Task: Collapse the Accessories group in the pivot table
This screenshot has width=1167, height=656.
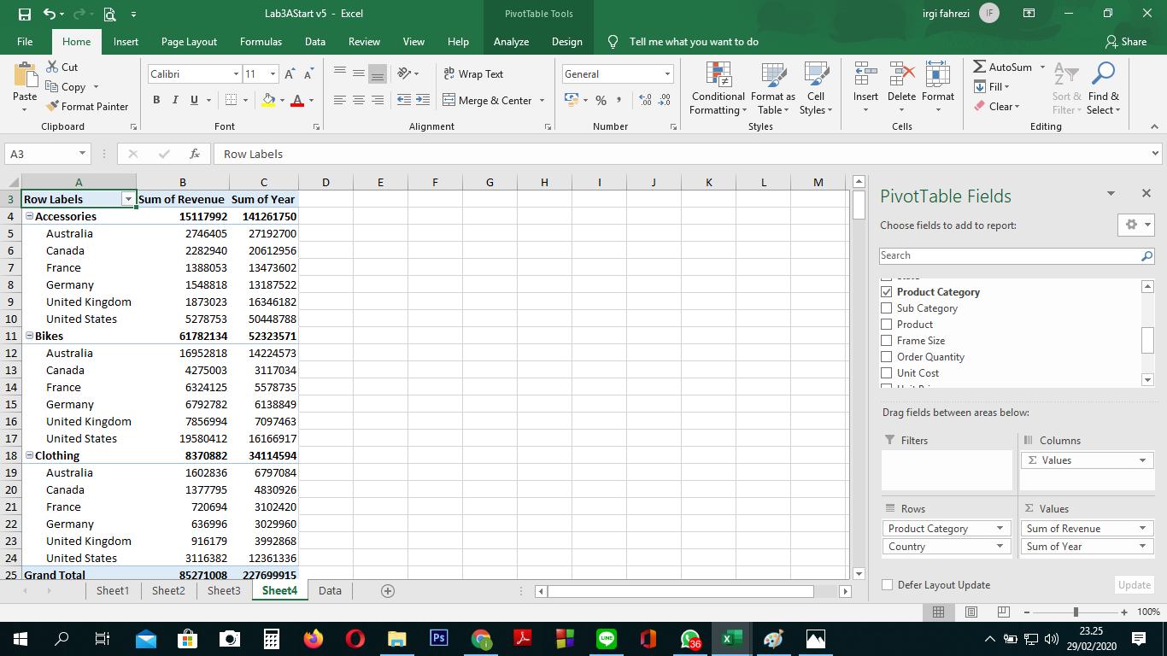Action: click(x=30, y=216)
